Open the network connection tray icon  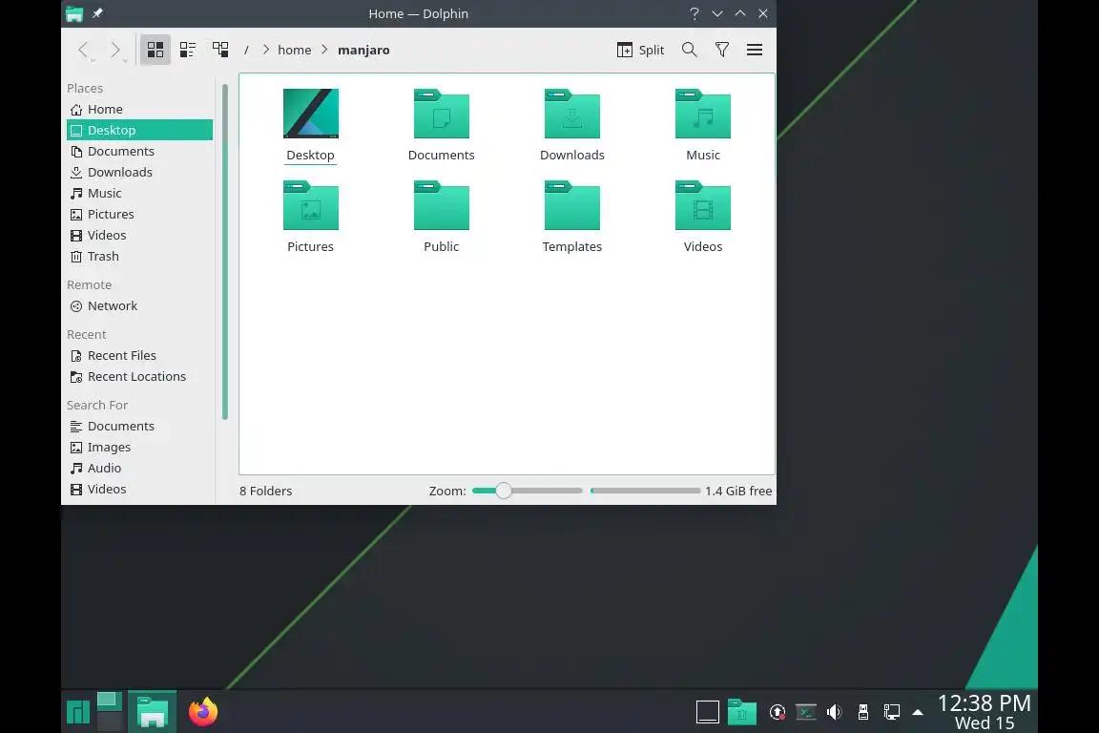point(892,713)
